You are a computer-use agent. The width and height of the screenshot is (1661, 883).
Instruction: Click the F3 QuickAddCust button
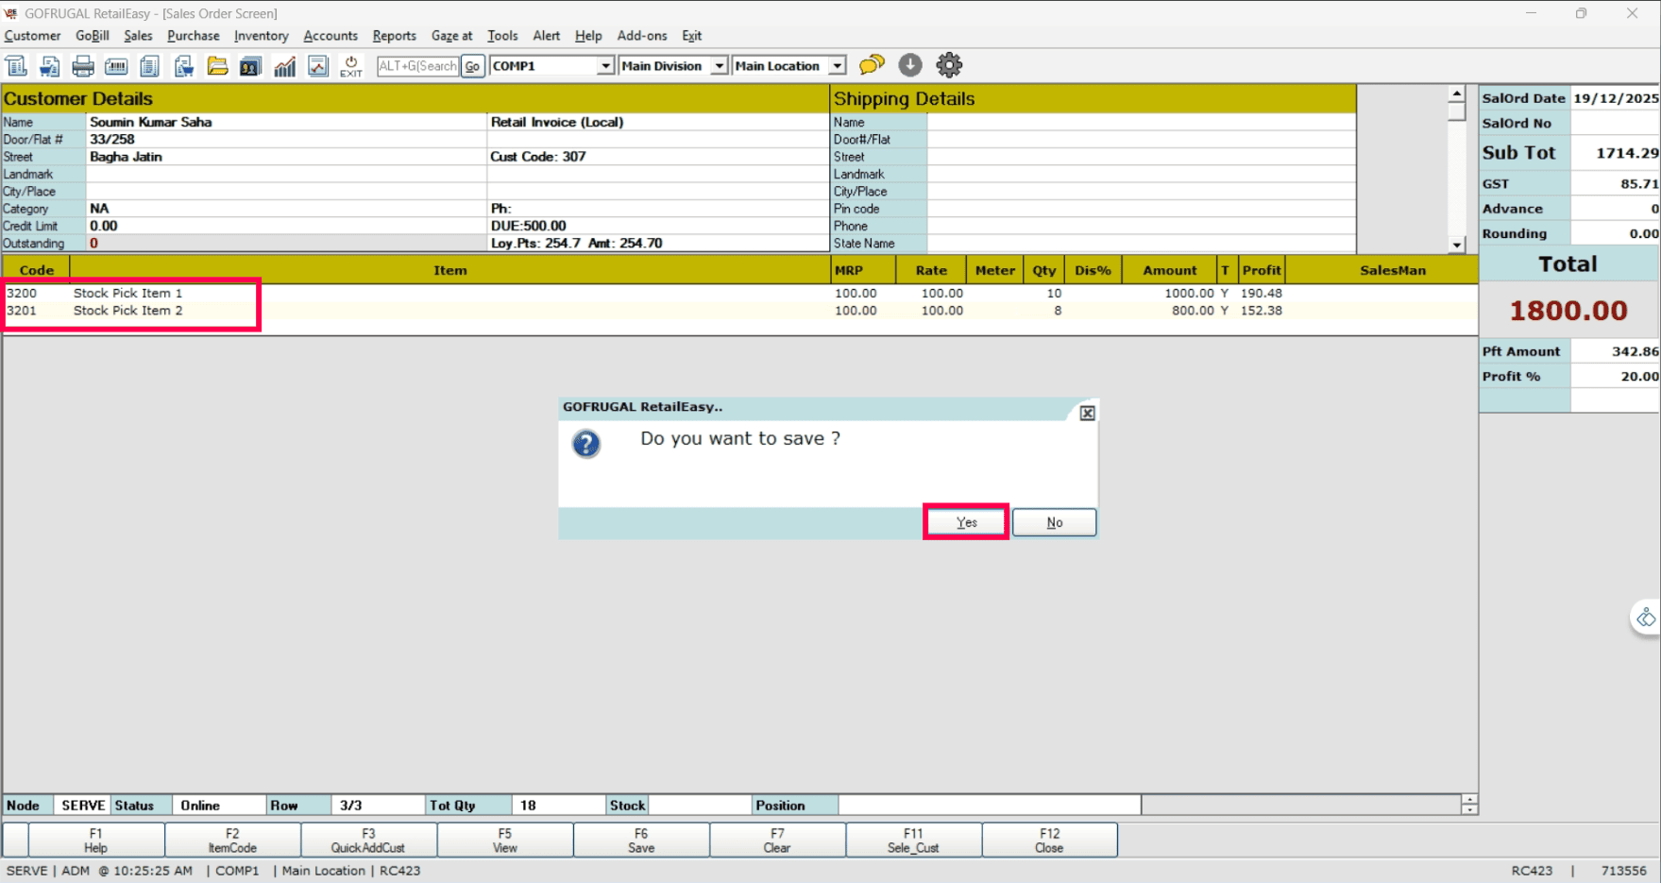coord(369,841)
